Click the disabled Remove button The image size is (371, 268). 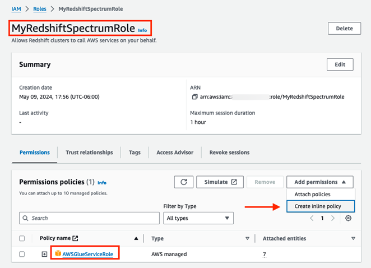point(265,182)
